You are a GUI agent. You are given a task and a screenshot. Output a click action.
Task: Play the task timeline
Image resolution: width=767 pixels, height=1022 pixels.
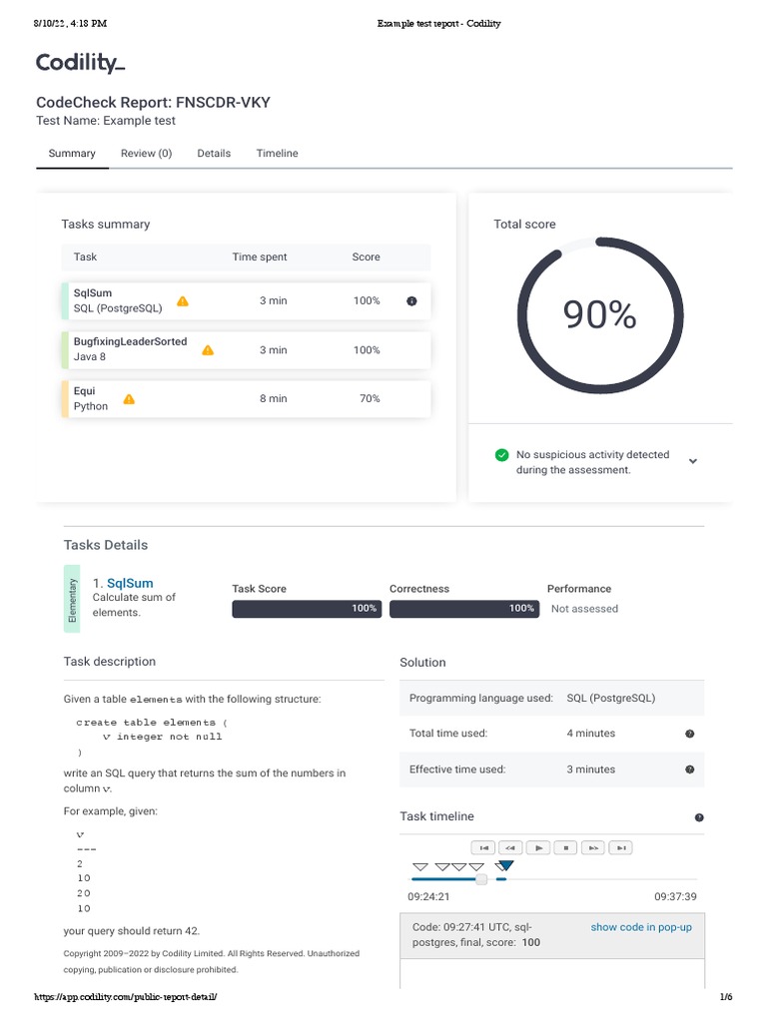(x=538, y=848)
